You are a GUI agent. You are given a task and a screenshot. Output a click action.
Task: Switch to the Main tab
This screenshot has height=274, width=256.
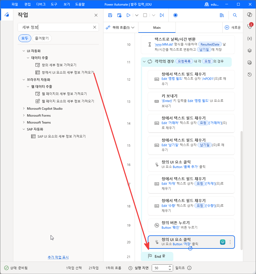coord(157,28)
